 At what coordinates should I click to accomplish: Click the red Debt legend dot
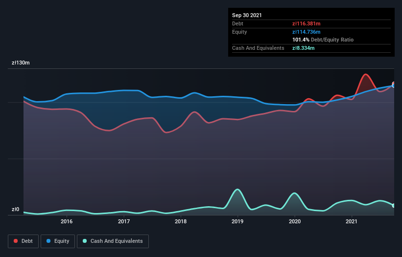click(x=16, y=241)
